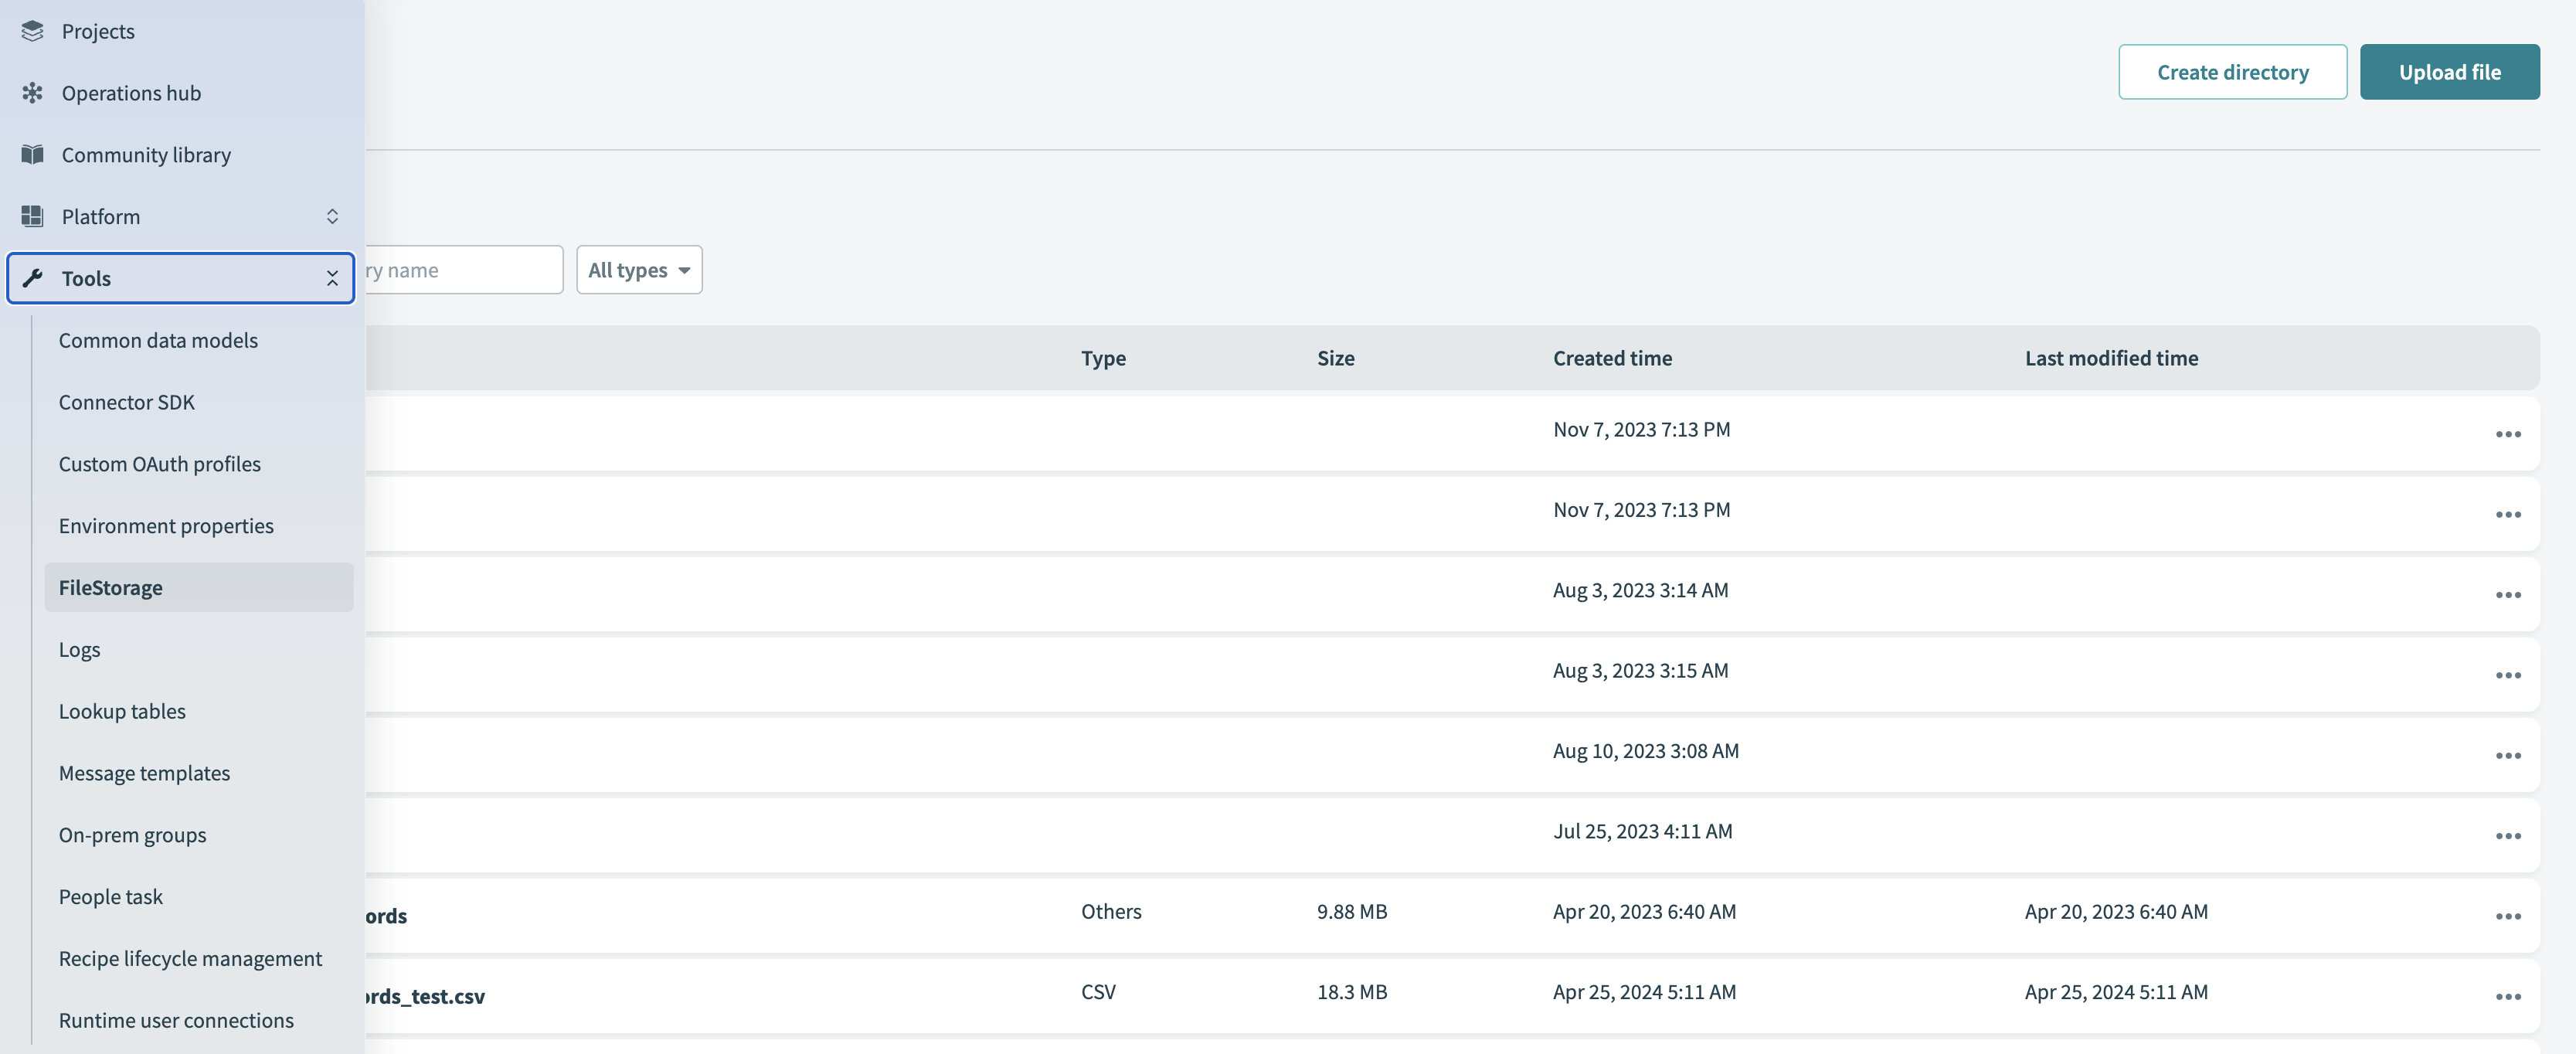Select Lookup tables from Tools menu

(x=121, y=710)
